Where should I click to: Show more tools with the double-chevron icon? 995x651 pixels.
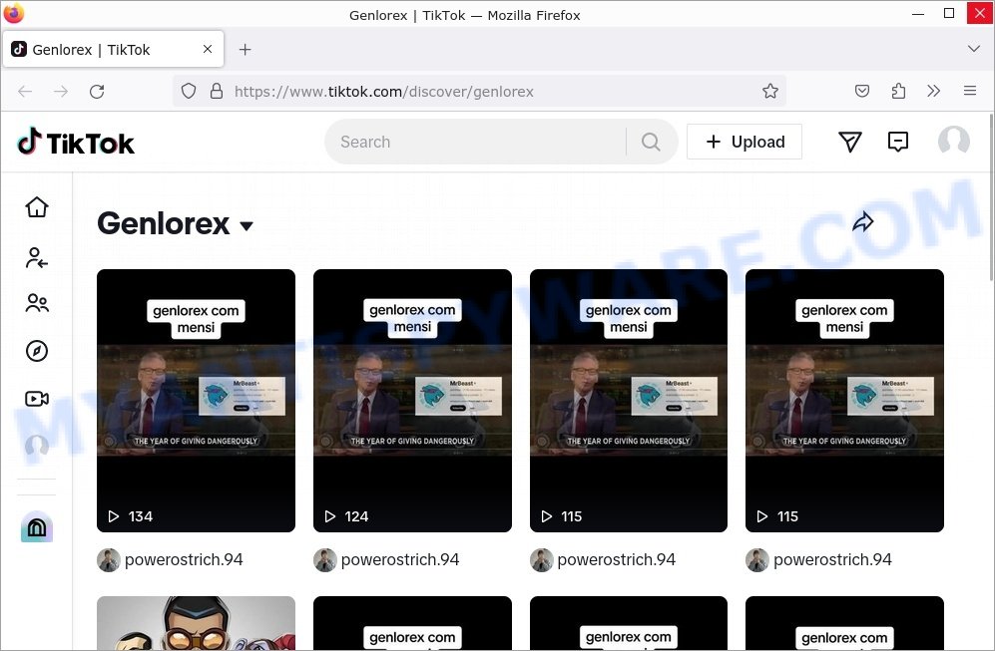(x=933, y=92)
